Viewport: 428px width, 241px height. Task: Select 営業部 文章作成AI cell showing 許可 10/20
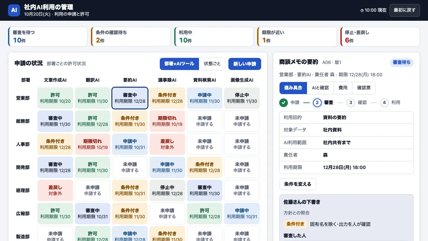[x=55, y=98]
